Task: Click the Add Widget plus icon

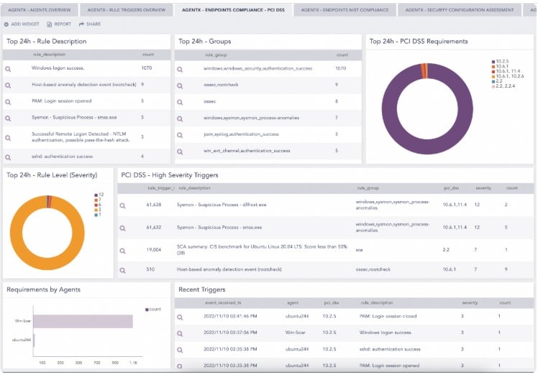Action: [x=6, y=24]
